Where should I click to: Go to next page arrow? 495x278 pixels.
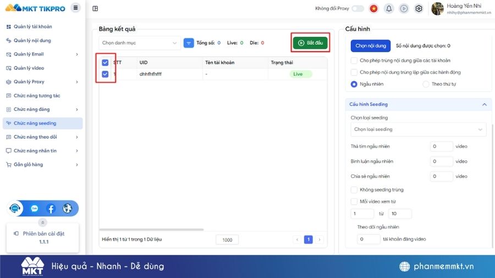tap(320, 240)
